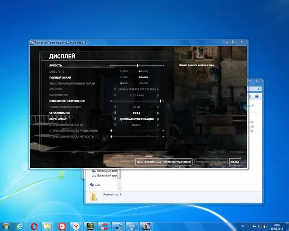Viewport: 289px width, 231px height.
Task: Choose previous Разрешение with left arrow
Action: (x=115, y=95)
